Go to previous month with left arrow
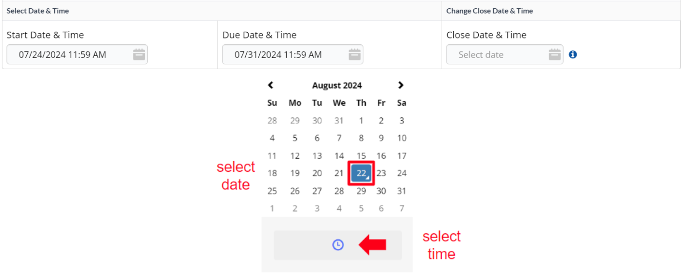 (271, 85)
